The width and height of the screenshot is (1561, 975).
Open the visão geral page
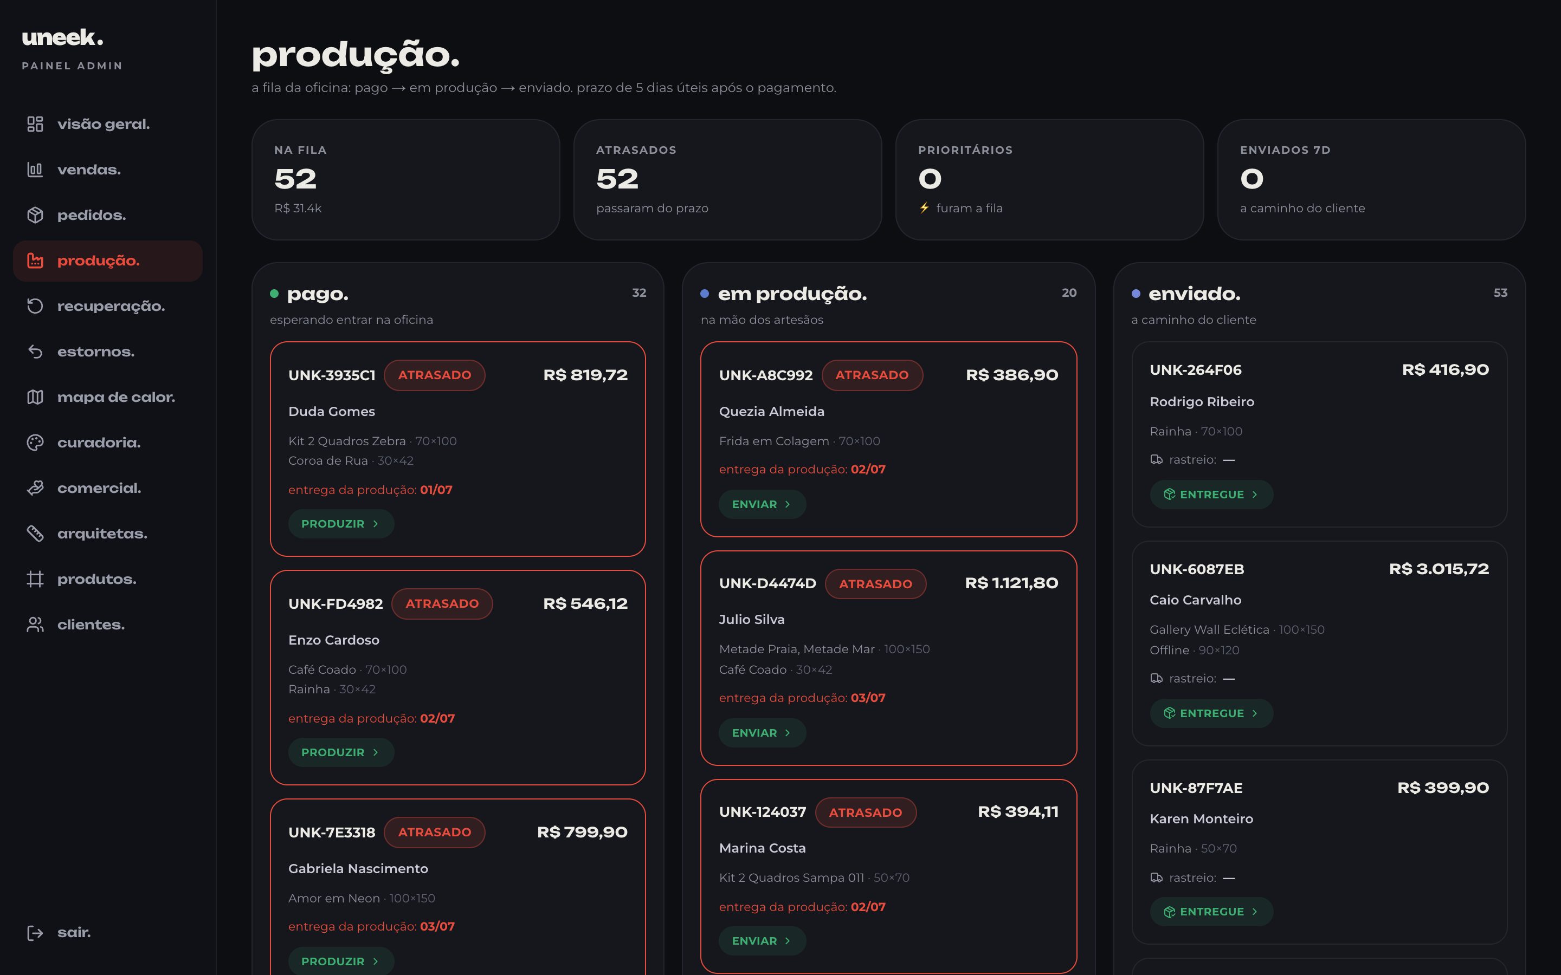108,124
